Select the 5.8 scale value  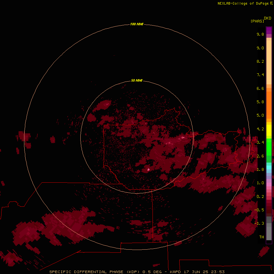pyautogui.click(x=260, y=102)
